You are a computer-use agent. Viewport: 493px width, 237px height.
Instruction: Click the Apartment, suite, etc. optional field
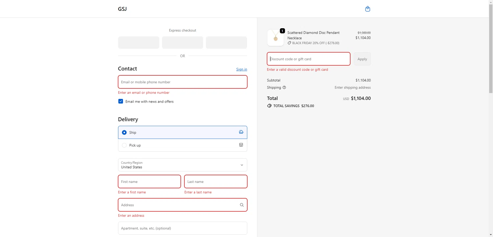182,228
